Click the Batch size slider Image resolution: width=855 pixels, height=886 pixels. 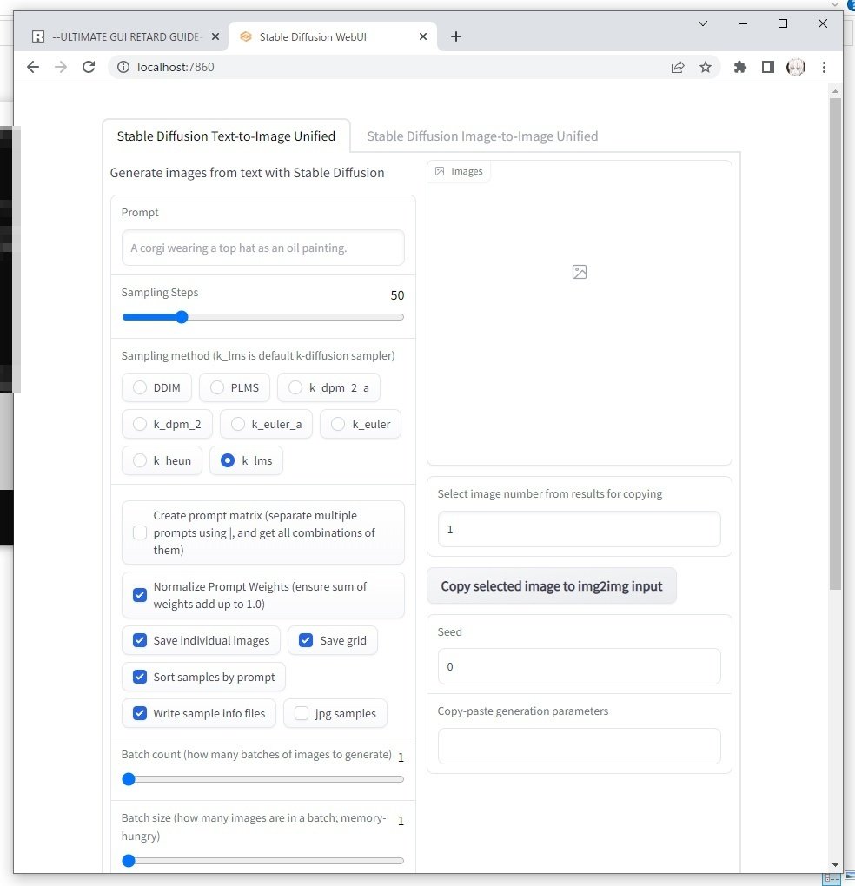262,861
